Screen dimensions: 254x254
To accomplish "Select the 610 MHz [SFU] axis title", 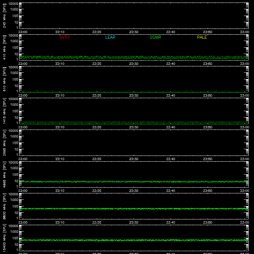I will [x=4, y=79].
